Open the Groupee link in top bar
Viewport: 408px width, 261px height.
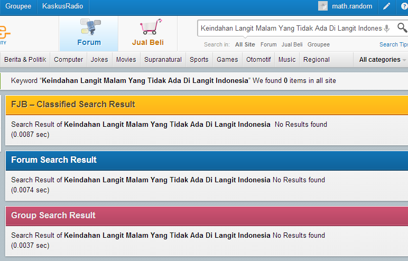[x=18, y=6]
